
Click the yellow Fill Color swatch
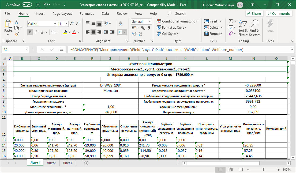click(65, 32)
